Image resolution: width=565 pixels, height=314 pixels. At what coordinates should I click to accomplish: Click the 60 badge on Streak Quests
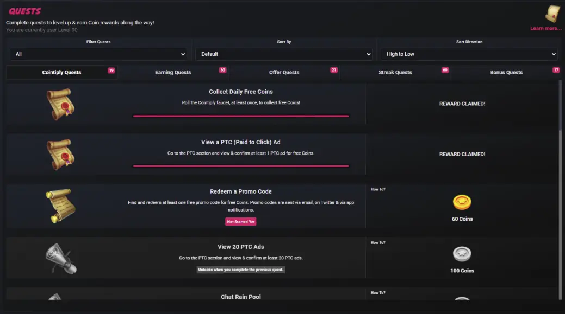coord(445,70)
